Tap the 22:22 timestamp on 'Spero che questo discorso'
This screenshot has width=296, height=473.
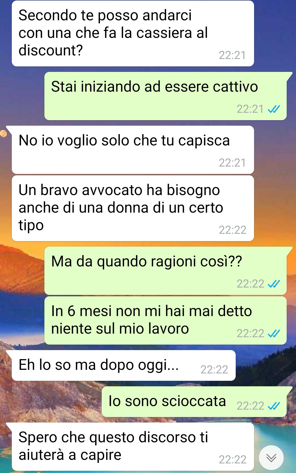[232, 460]
